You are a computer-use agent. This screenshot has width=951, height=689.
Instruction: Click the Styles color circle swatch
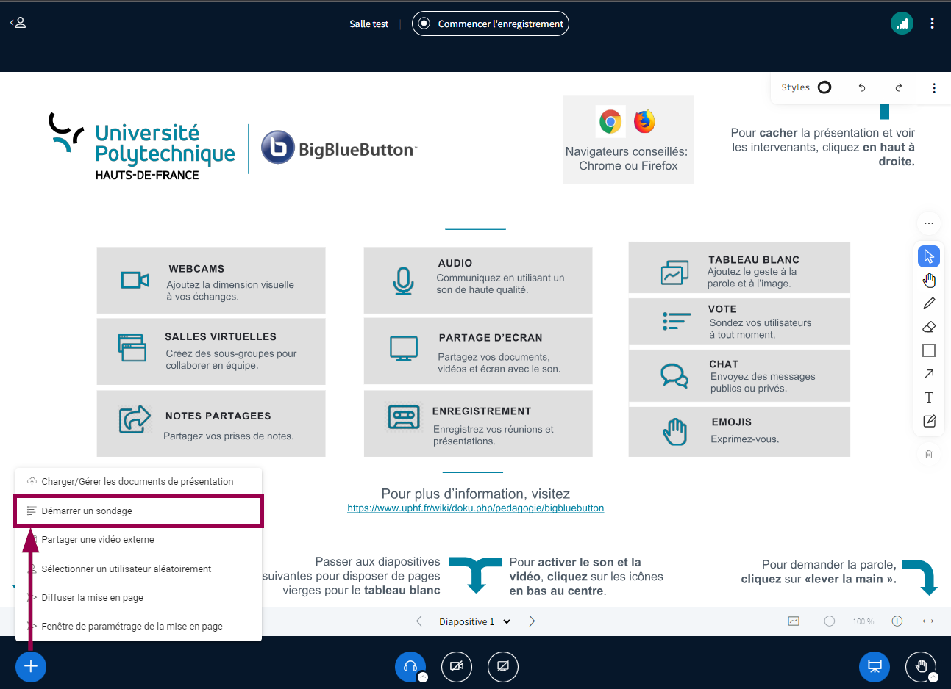[x=824, y=87]
